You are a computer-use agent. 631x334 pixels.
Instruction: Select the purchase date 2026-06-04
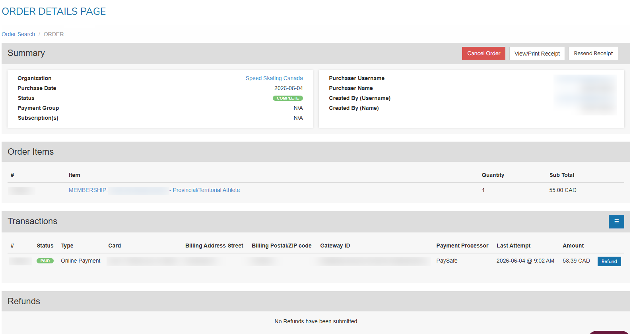289,88
